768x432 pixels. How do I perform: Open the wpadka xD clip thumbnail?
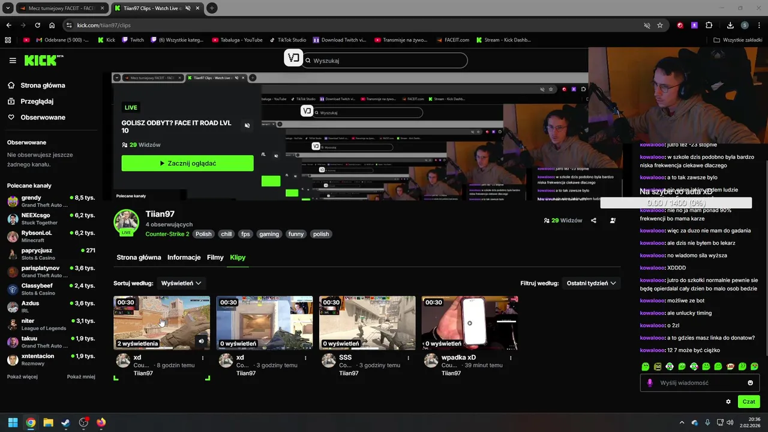click(470, 323)
